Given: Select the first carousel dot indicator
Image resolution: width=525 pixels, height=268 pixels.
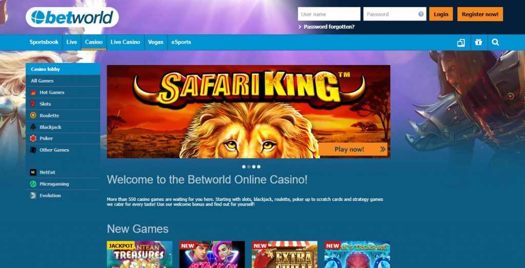Looking at the screenshot, I should (x=244, y=167).
